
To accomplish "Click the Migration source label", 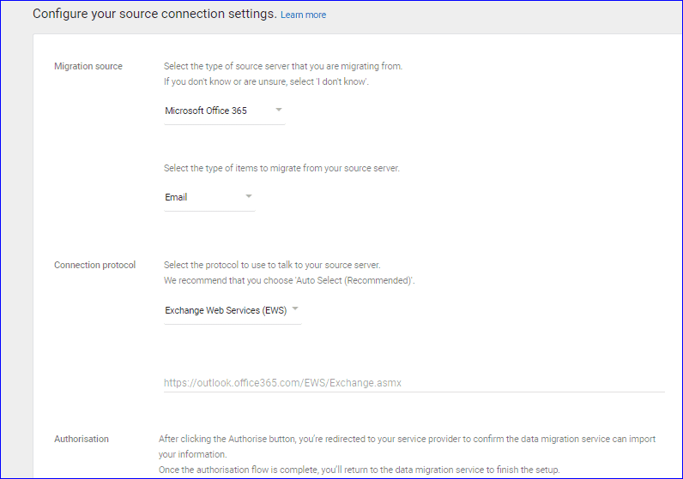I will (x=88, y=66).
